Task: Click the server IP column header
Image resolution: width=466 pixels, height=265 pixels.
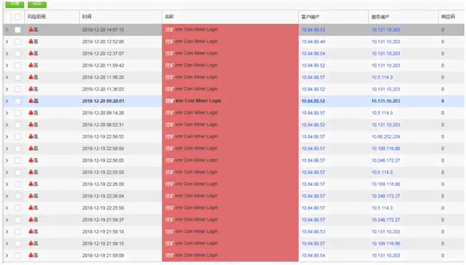Action: tap(381, 17)
